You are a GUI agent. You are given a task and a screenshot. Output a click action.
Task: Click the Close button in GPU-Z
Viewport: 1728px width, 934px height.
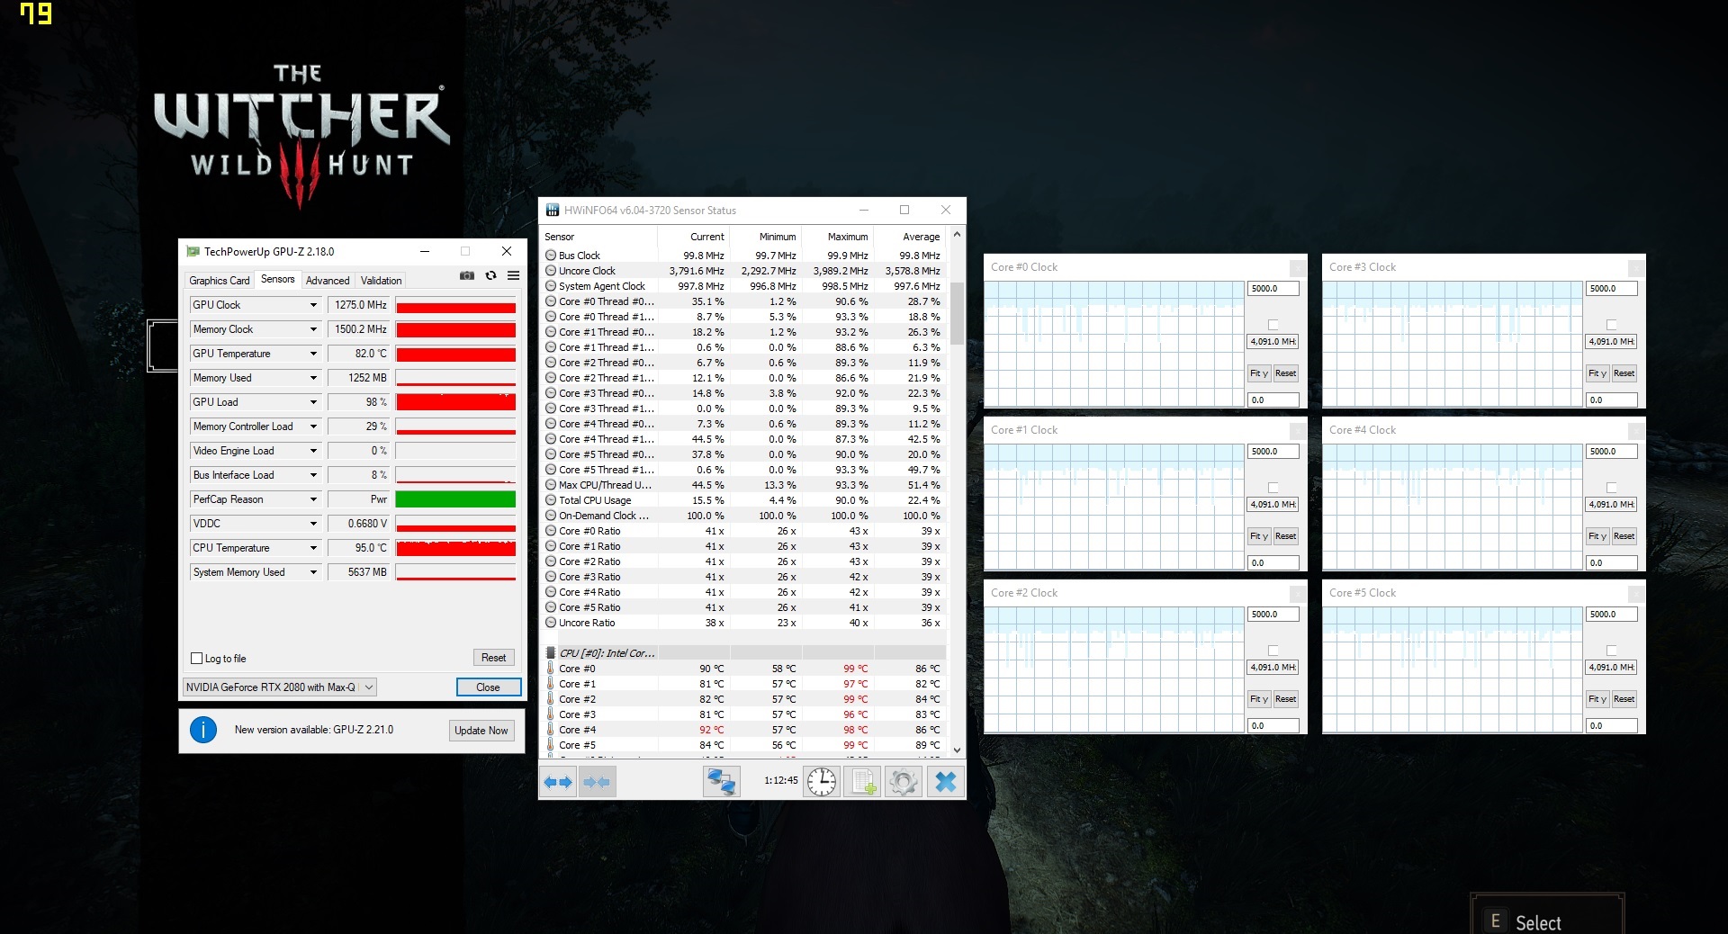coord(488,687)
